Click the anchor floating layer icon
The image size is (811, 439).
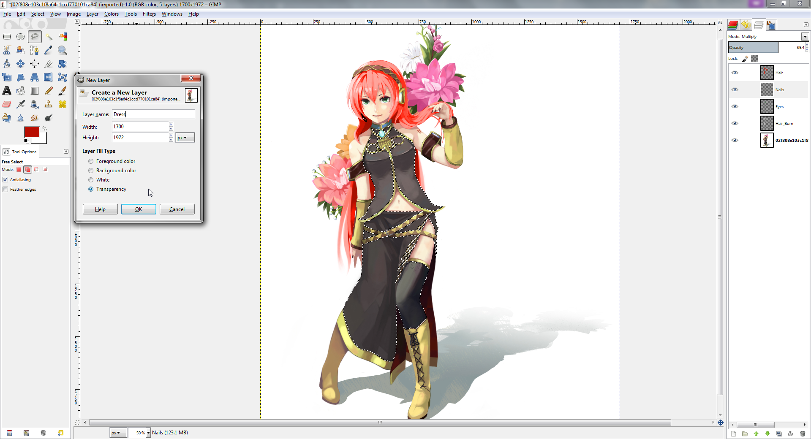coord(790,434)
